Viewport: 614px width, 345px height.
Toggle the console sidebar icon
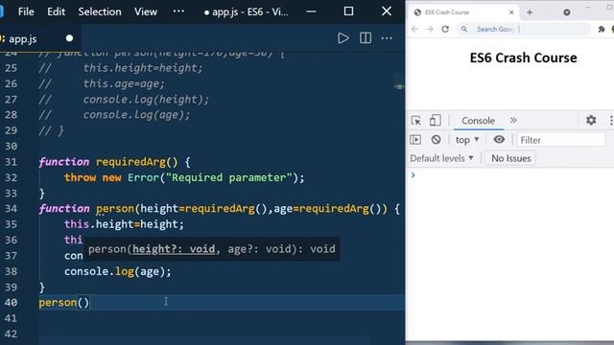tap(415, 140)
